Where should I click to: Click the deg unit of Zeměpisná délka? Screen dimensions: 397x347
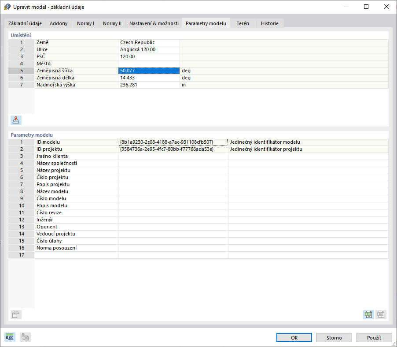(x=186, y=78)
